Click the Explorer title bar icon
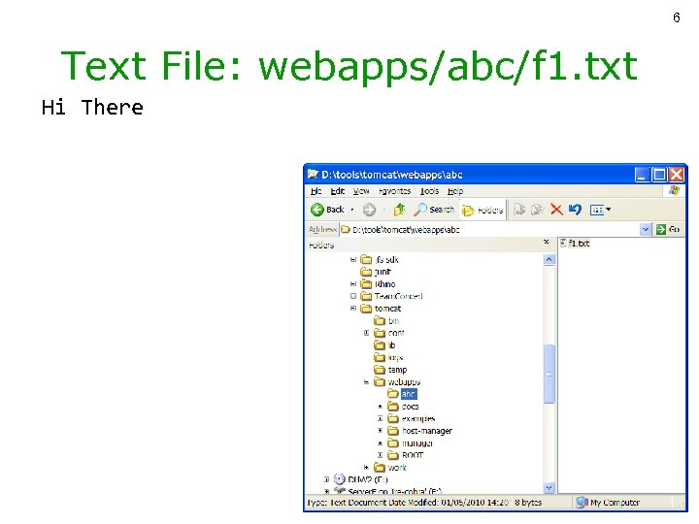This screenshot has height=524, width=699. tap(313, 175)
